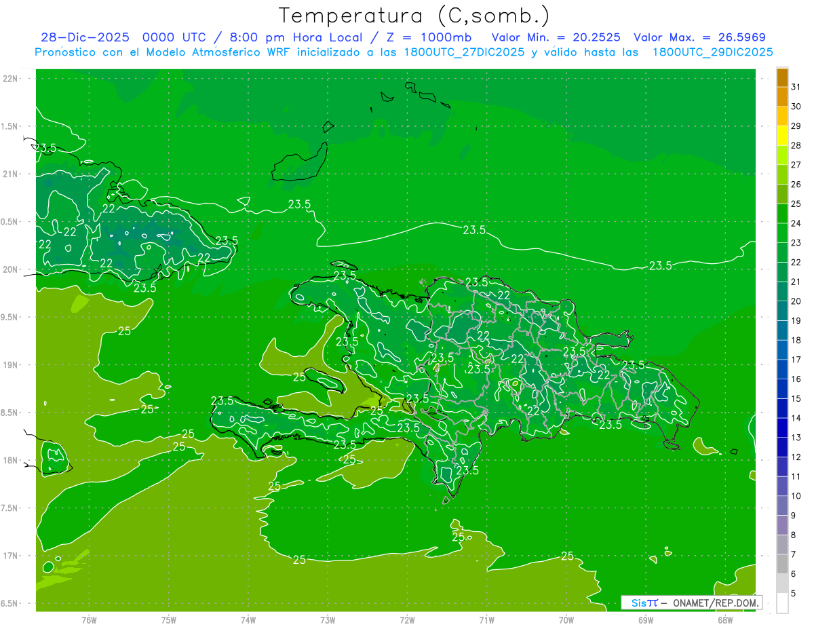The image size is (814, 629).
Task: Click the '21N' latitude axis label
Action: click(x=11, y=174)
